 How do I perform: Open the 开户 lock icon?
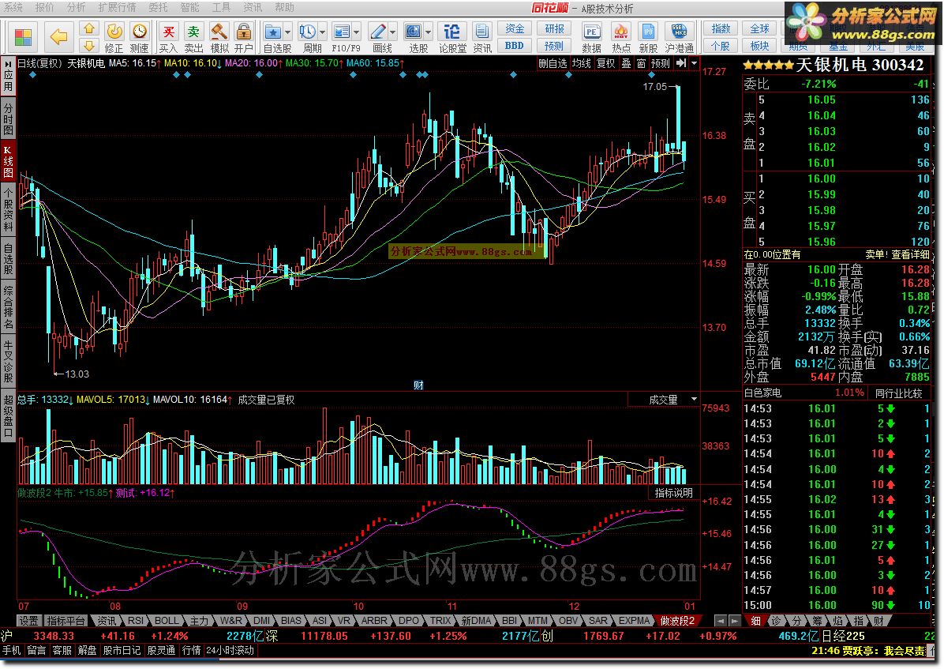tap(244, 31)
